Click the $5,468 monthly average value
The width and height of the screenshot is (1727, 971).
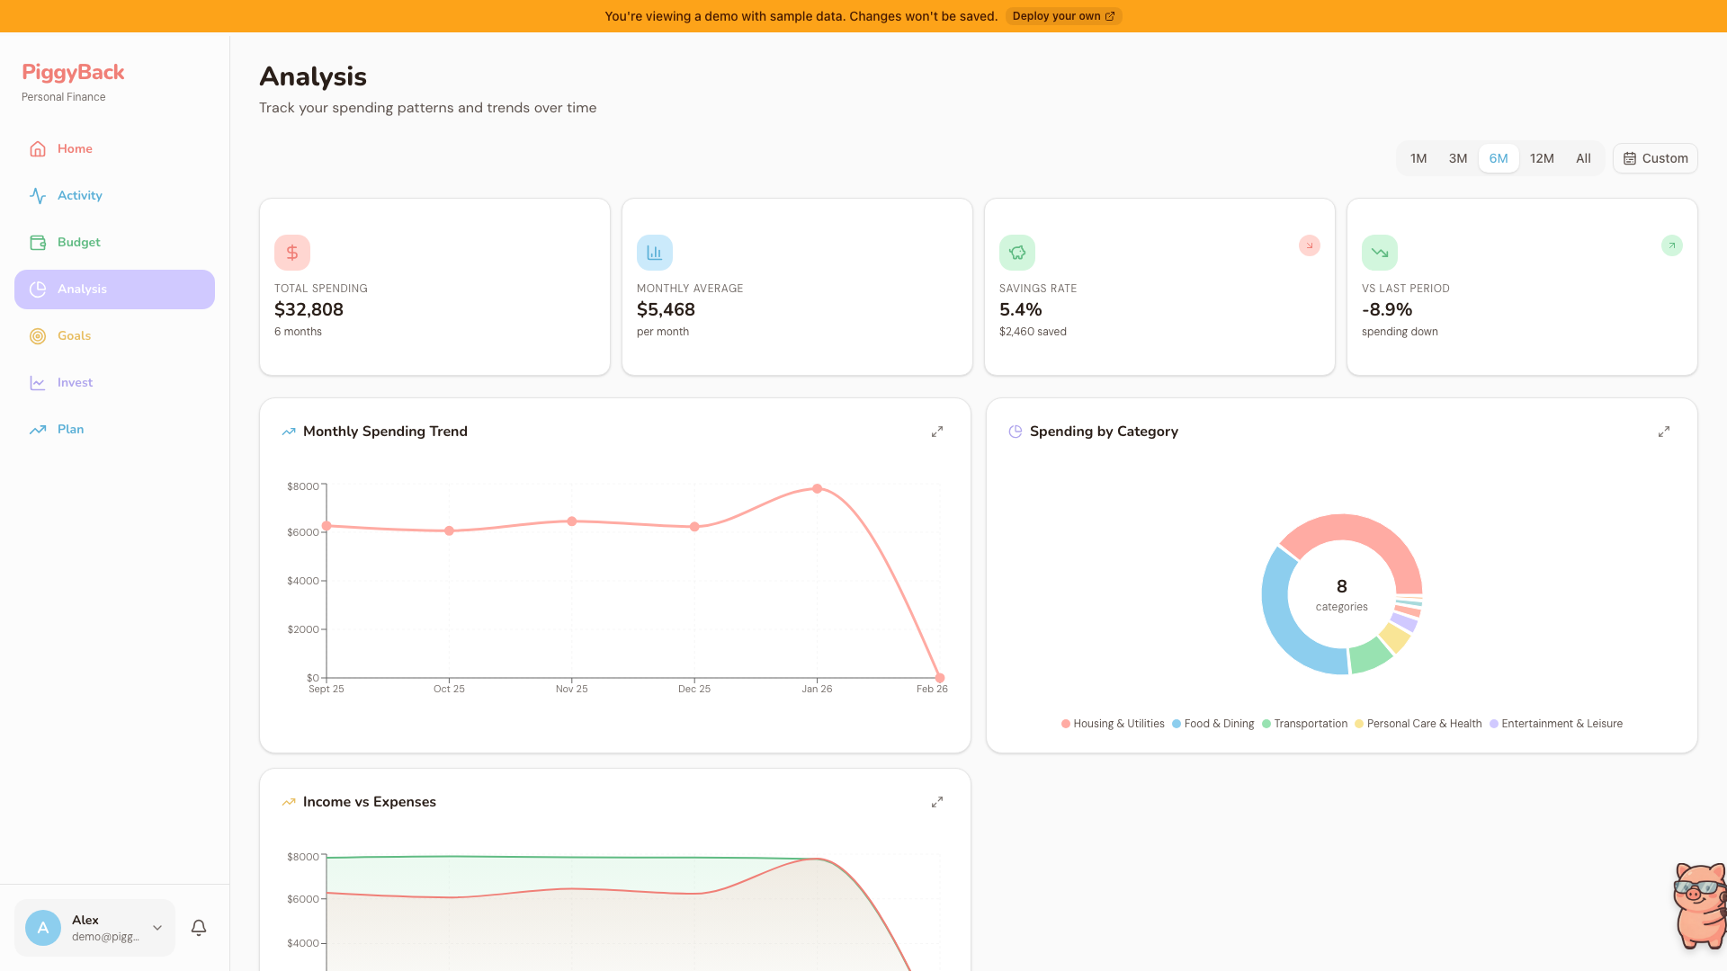(666, 310)
